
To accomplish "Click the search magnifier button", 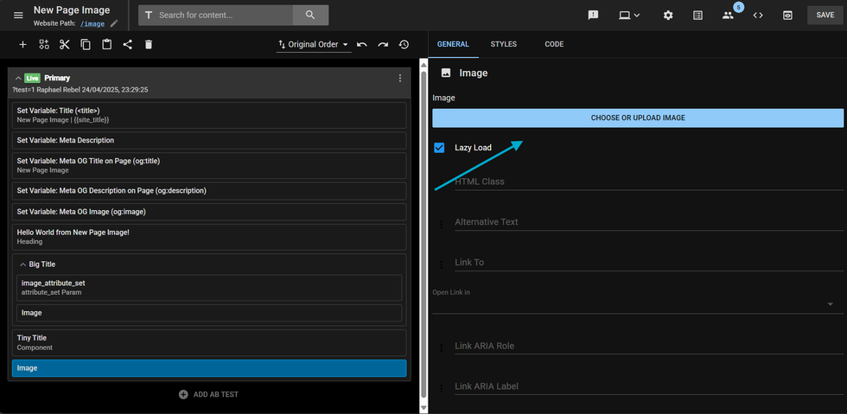I will (310, 16).
